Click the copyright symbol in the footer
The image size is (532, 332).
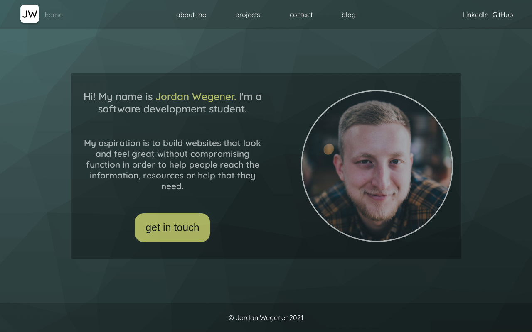231,318
